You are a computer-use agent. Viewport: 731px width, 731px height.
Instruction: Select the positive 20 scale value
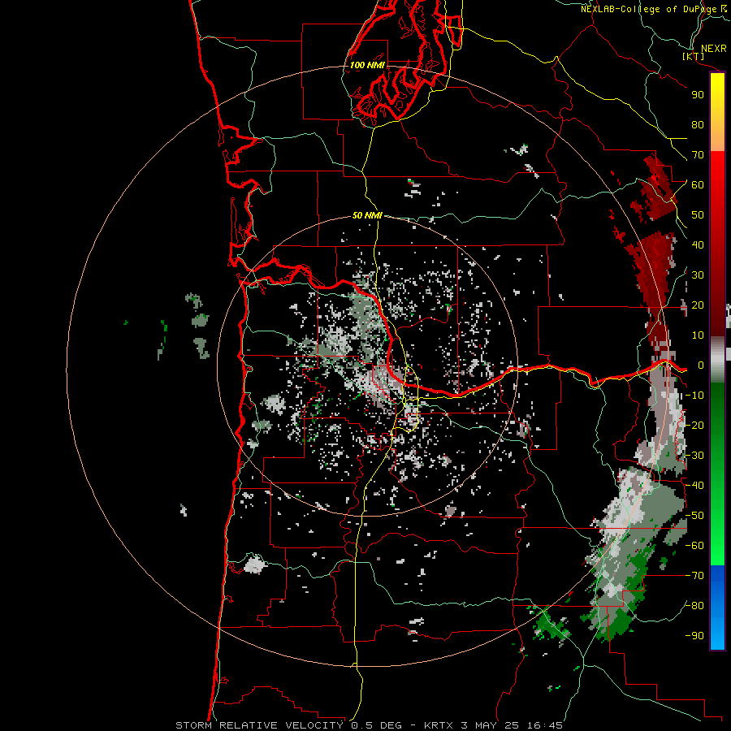[698, 305]
